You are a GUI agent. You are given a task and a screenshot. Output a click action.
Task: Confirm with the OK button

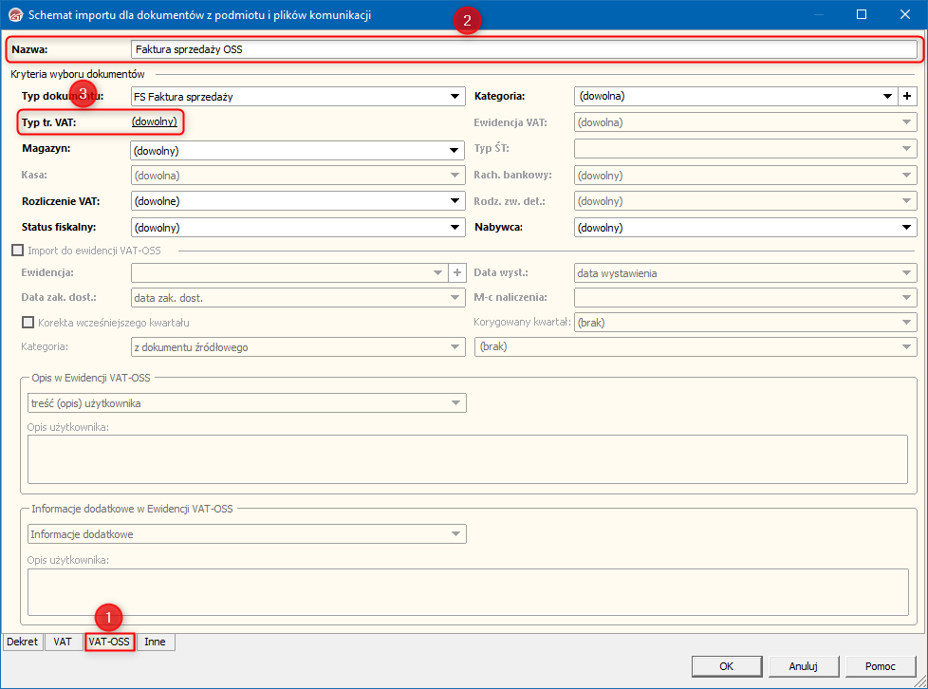[x=726, y=666]
